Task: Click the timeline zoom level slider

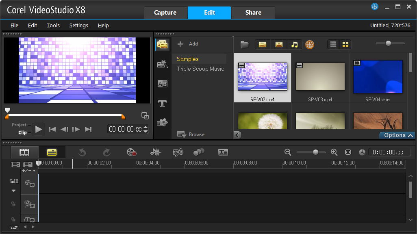Action: tap(315, 152)
